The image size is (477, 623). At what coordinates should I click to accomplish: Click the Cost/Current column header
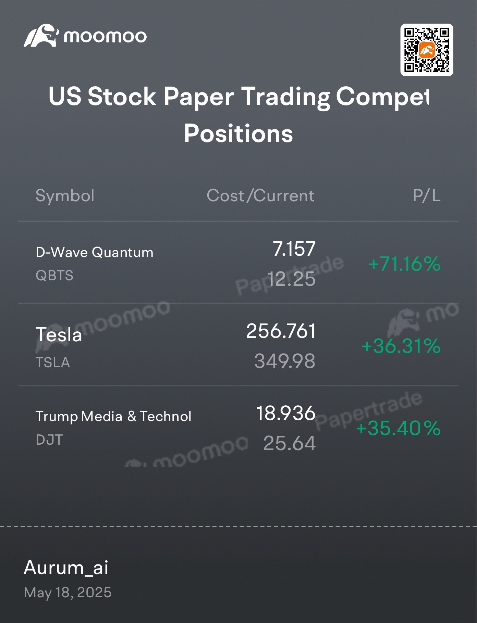[260, 196]
